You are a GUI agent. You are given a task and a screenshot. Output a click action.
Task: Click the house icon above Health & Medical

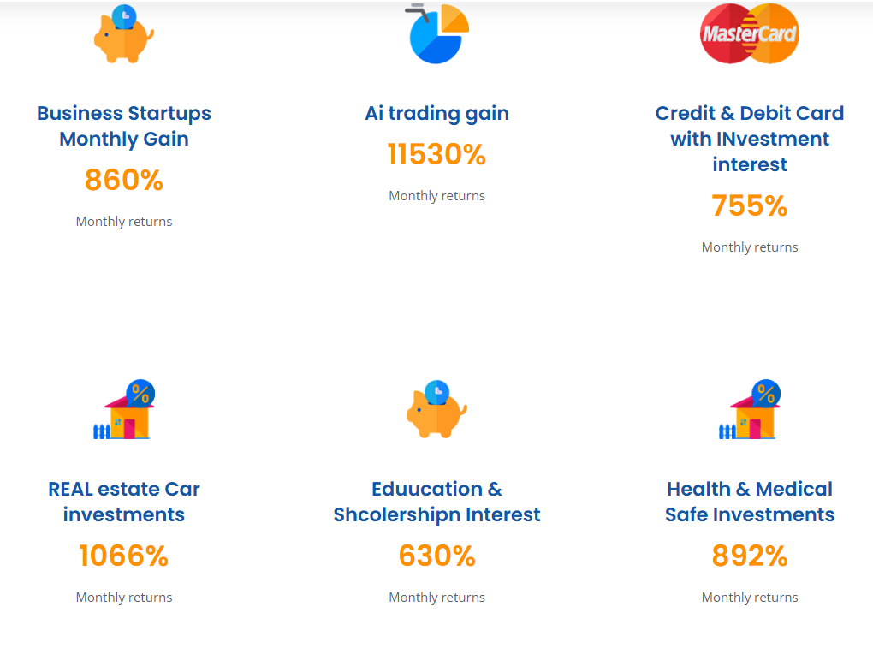point(750,410)
